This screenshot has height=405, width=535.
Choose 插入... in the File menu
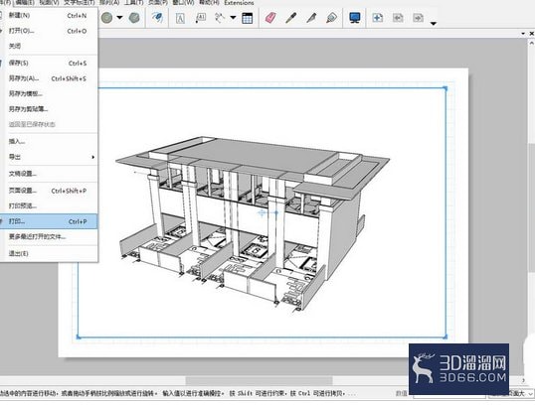49,141
